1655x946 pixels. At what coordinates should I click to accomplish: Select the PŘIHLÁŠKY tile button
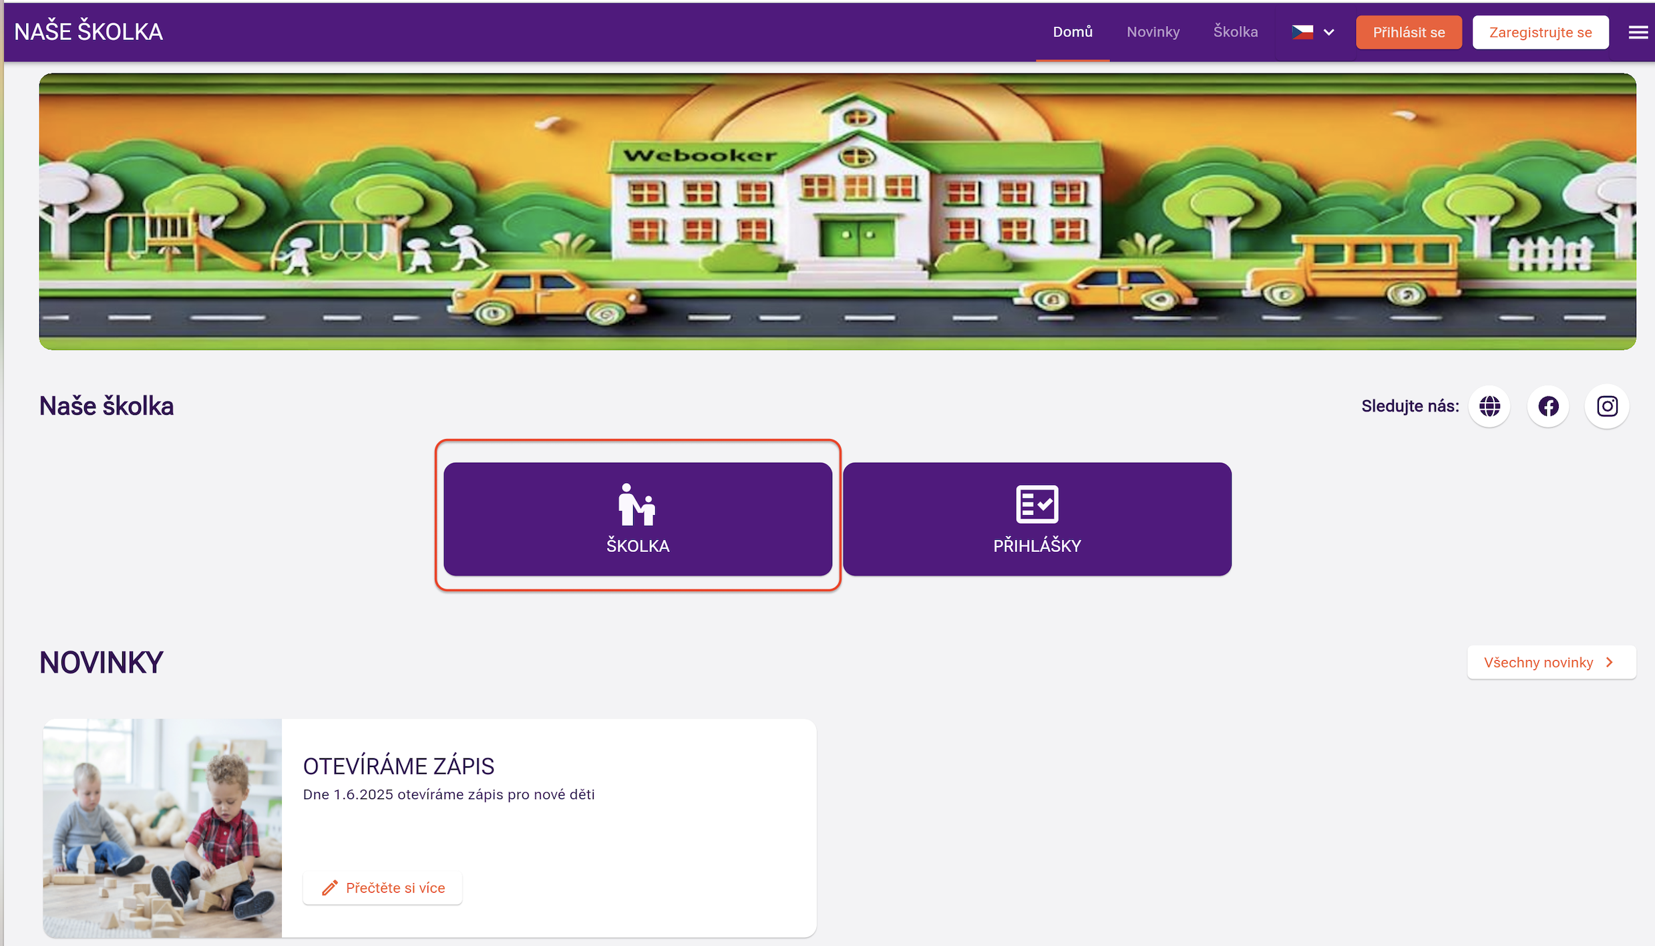pyautogui.click(x=1037, y=519)
